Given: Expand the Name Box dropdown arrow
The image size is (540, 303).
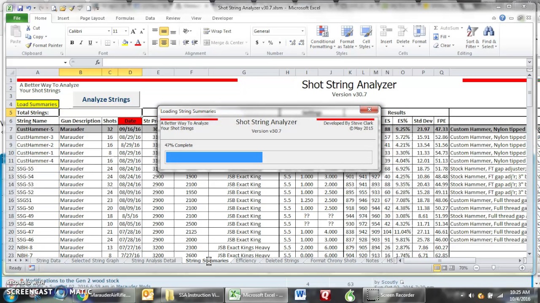Looking at the screenshot, I should [x=65, y=62].
